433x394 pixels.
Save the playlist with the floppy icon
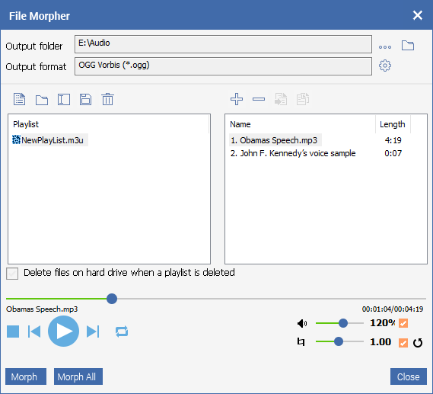(x=85, y=99)
